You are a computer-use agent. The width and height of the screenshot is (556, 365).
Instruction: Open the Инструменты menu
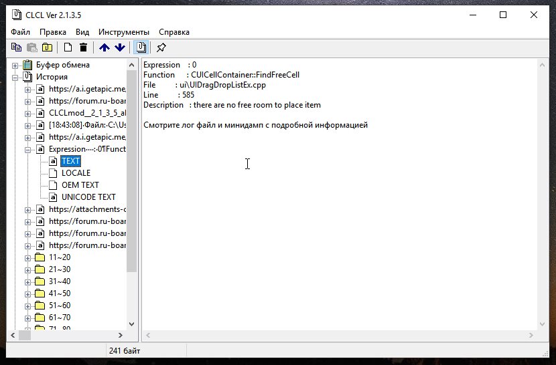click(124, 32)
